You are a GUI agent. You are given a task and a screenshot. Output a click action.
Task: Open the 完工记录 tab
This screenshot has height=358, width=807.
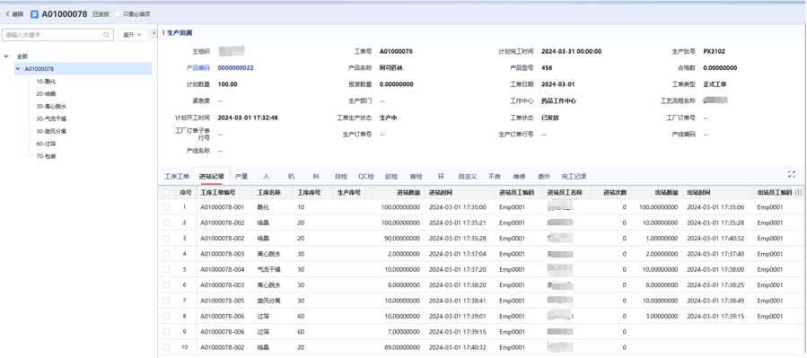(x=574, y=177)
